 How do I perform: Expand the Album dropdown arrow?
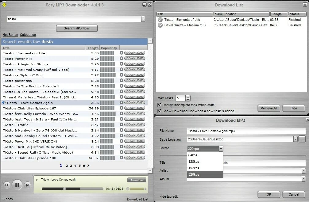click(303, 179)
